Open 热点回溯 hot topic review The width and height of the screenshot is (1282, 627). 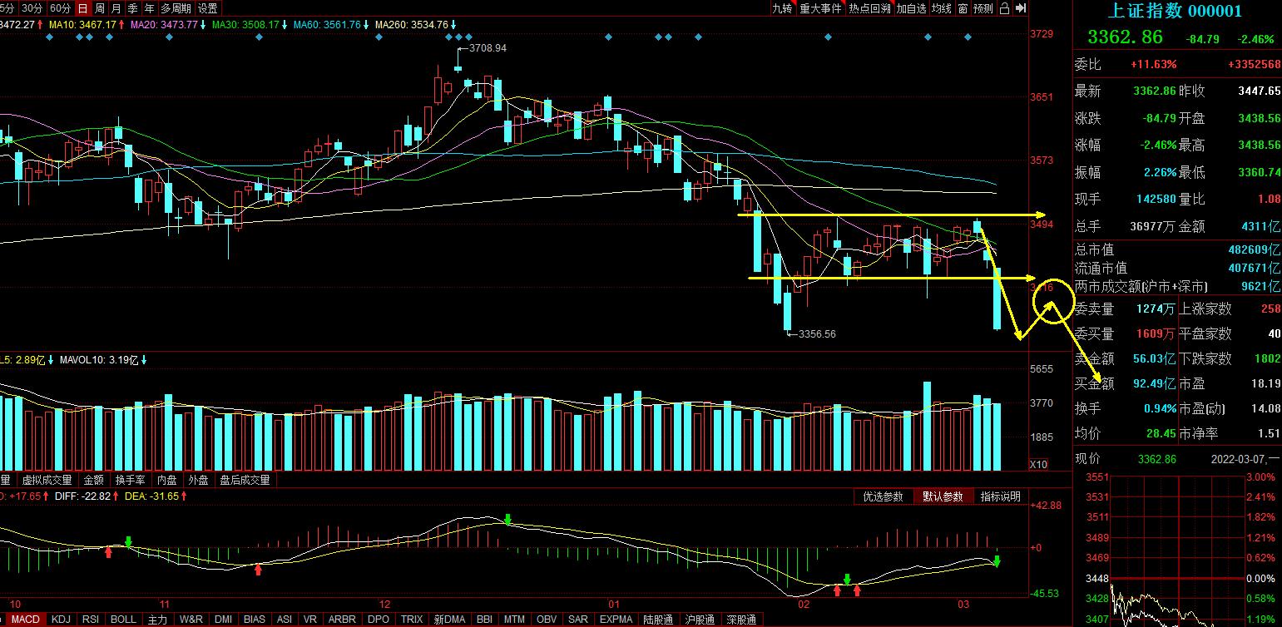[869, 8]
